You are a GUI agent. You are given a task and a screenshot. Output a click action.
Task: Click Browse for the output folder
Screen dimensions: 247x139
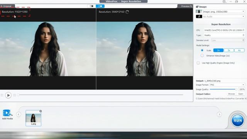232,94
